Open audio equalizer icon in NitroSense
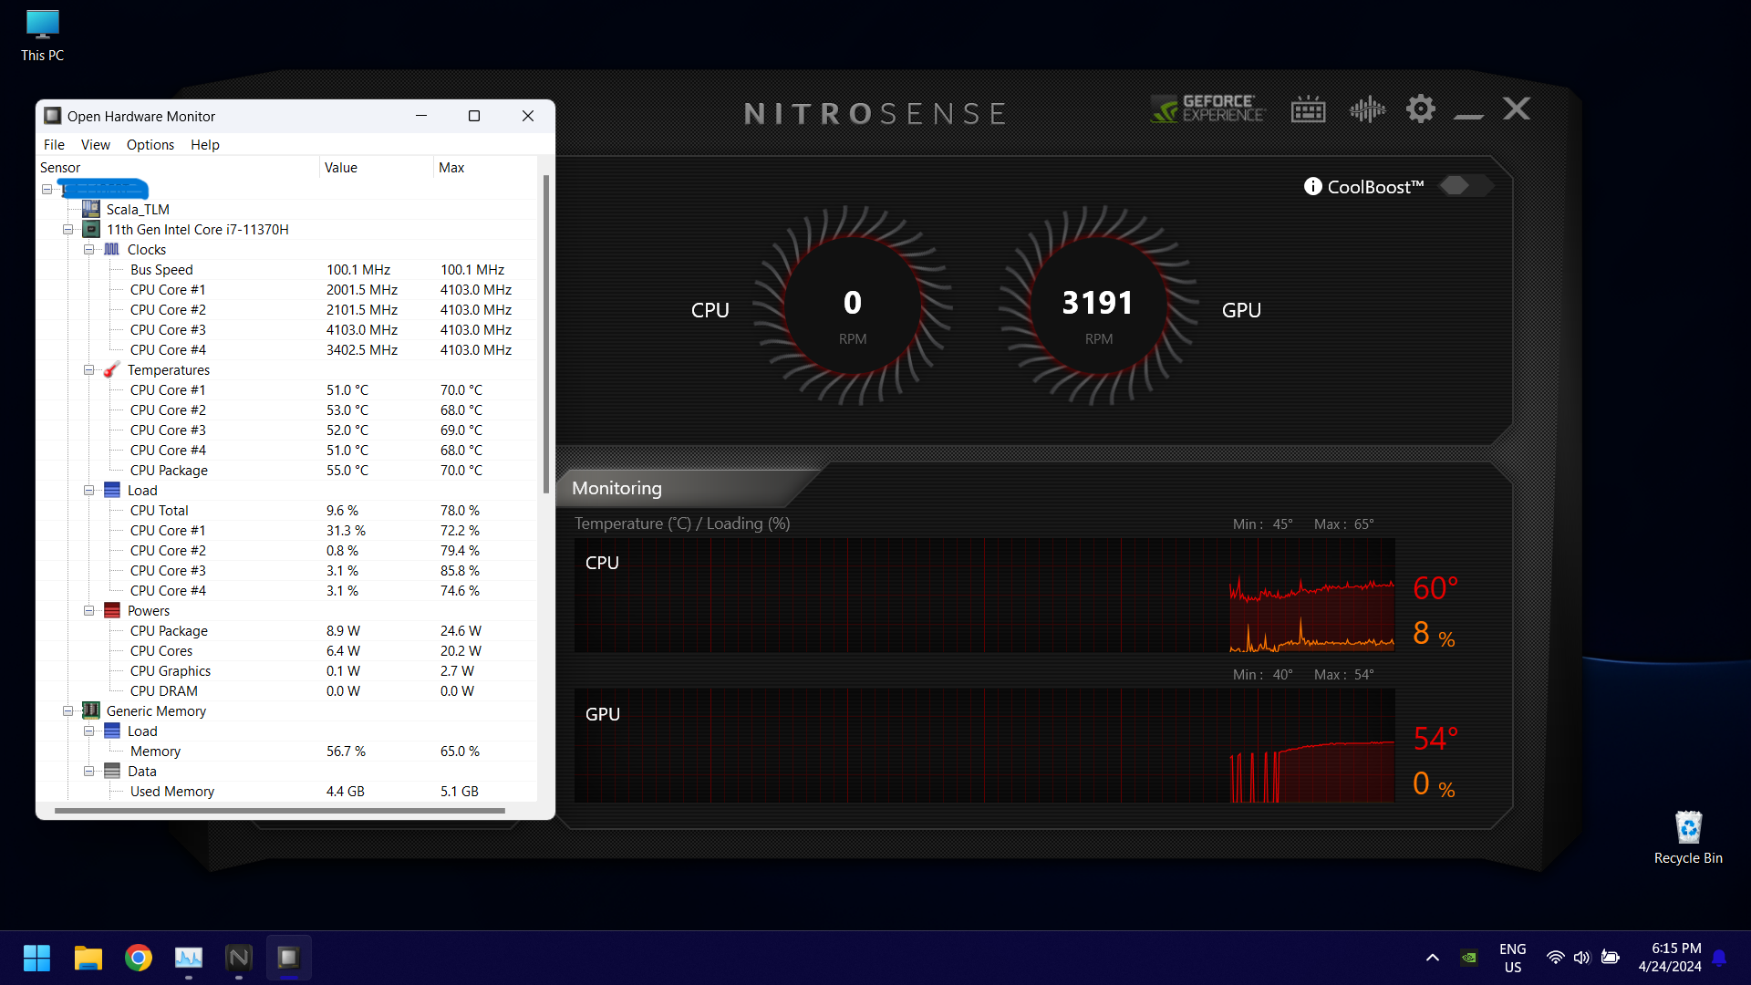This screenshot has width=1751, height=985. point(1367,109)
